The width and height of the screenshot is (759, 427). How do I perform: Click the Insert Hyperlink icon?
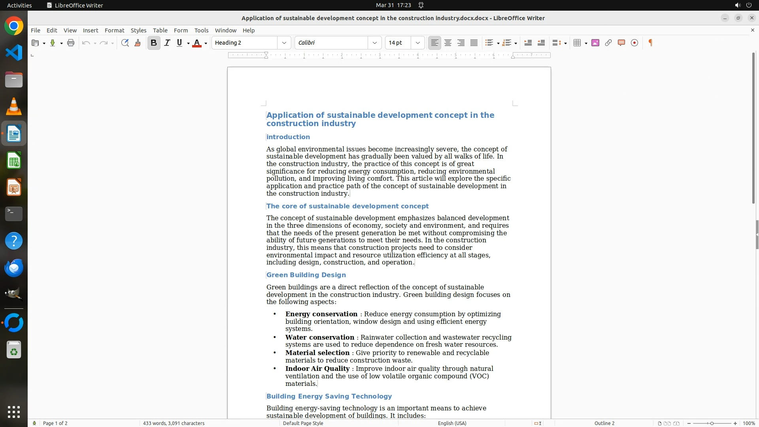[608, 43]
